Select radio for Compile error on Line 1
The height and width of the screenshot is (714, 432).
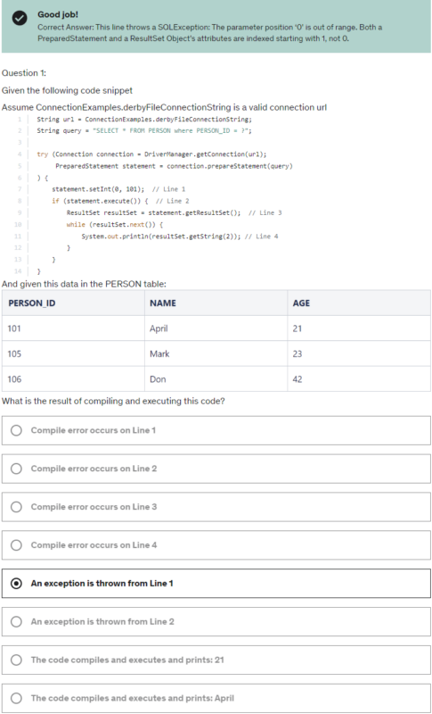(16, 430)
